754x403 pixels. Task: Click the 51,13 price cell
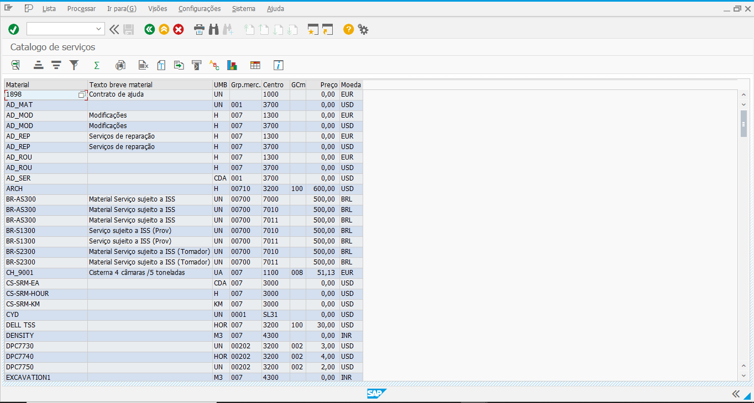pos(323,273)
